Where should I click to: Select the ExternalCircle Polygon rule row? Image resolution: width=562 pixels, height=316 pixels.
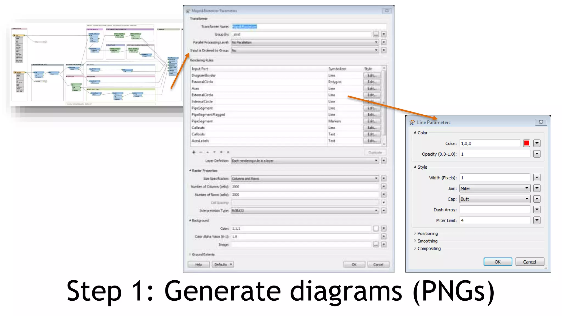pos(286,82)
